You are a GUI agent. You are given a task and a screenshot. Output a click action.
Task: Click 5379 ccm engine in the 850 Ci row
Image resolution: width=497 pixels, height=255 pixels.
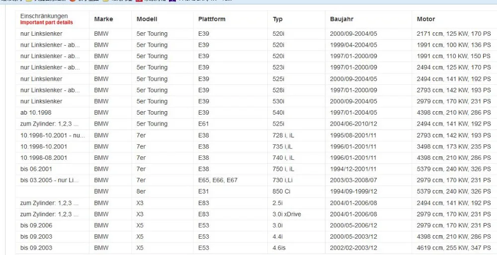[454, 191]
